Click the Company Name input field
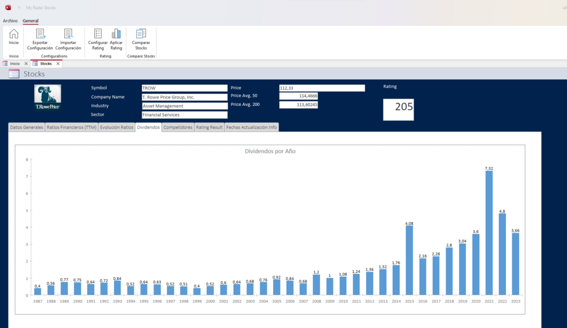Image resolution: width=567 pixels, height=328 pixels. click(184, 97)
